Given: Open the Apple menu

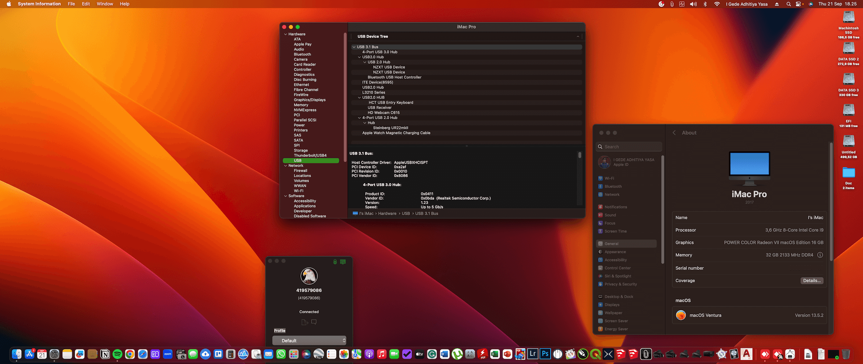Looking at the screenshot, I should pos(9,4).
